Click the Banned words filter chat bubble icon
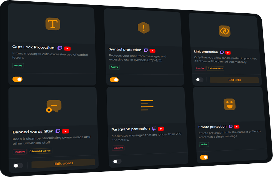Screen dimensions: 273x177 coord(54,106)
